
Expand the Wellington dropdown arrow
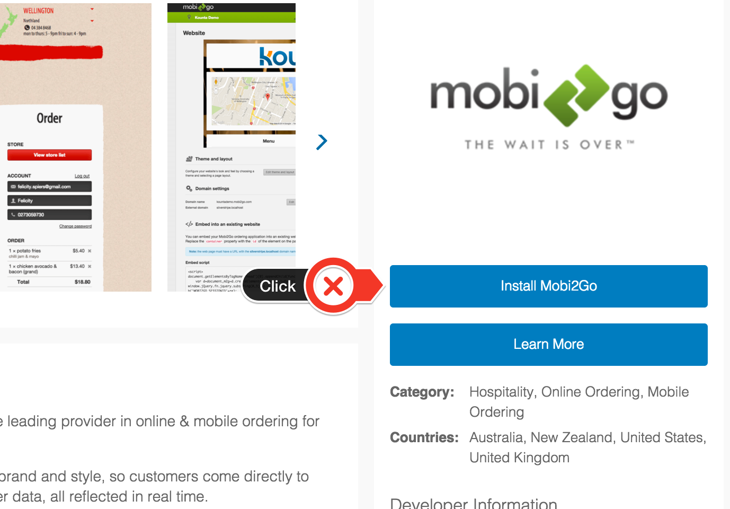92,10
